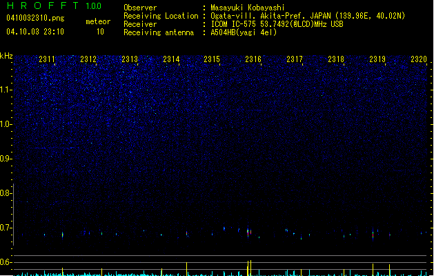The width and height of the screenshot is (434, 276).
Task: Click the Receiving antenna label
Action: click(159, 32)
